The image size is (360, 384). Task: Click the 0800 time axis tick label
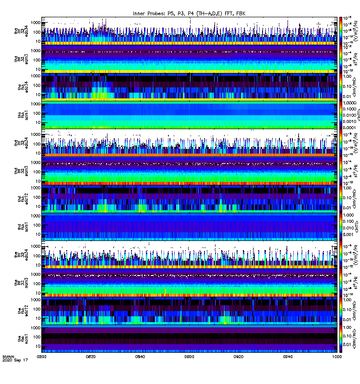click(41, 357)
